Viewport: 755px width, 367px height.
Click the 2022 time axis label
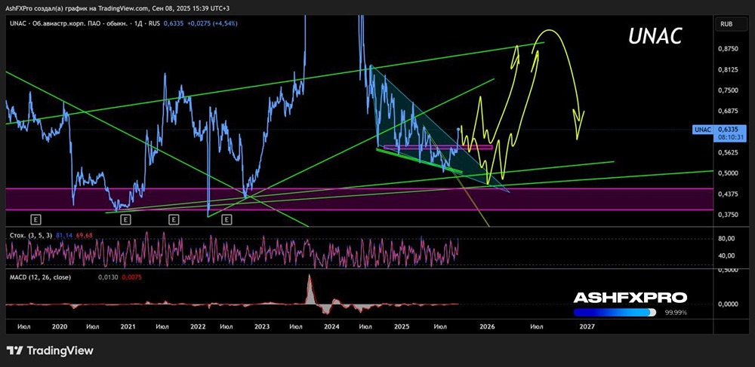tap(198, 326)
